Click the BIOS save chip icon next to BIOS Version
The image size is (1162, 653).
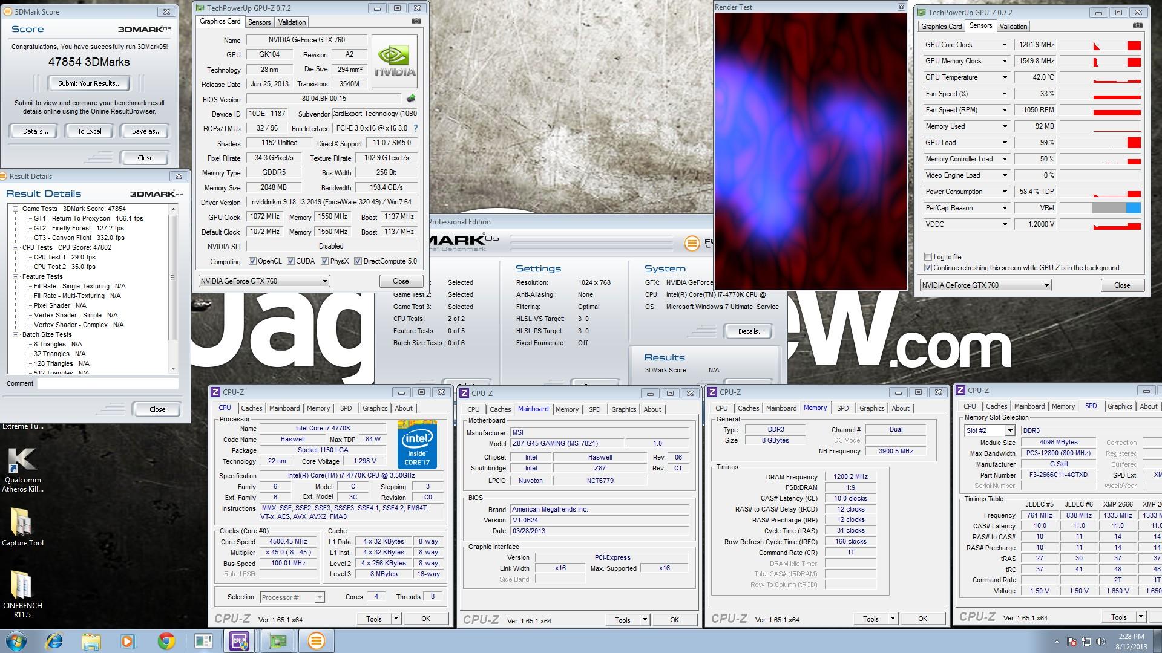(x=411, y=98)
